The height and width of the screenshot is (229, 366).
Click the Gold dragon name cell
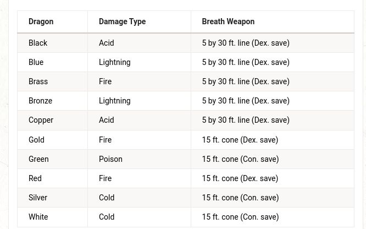click(36, 140)
